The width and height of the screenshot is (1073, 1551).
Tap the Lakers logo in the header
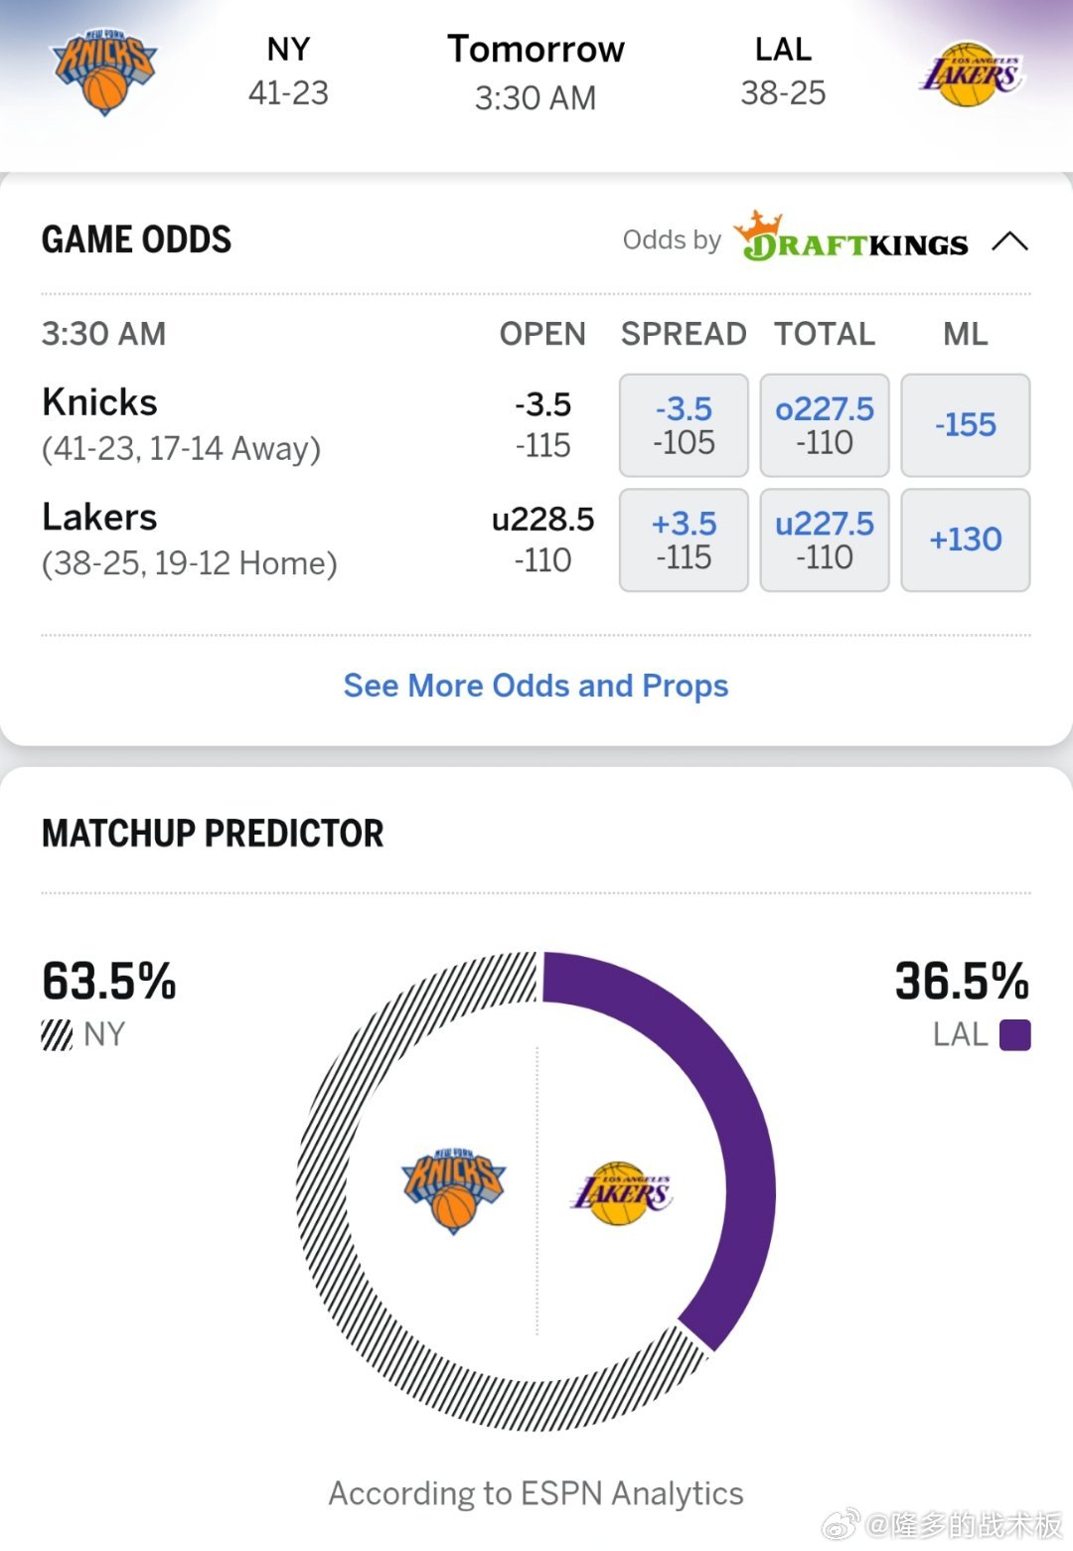coord(970,73)
